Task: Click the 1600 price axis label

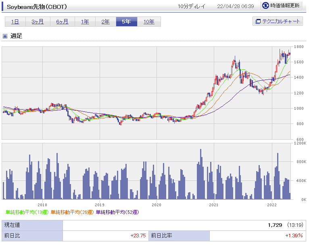Action: tap(299, 62)
